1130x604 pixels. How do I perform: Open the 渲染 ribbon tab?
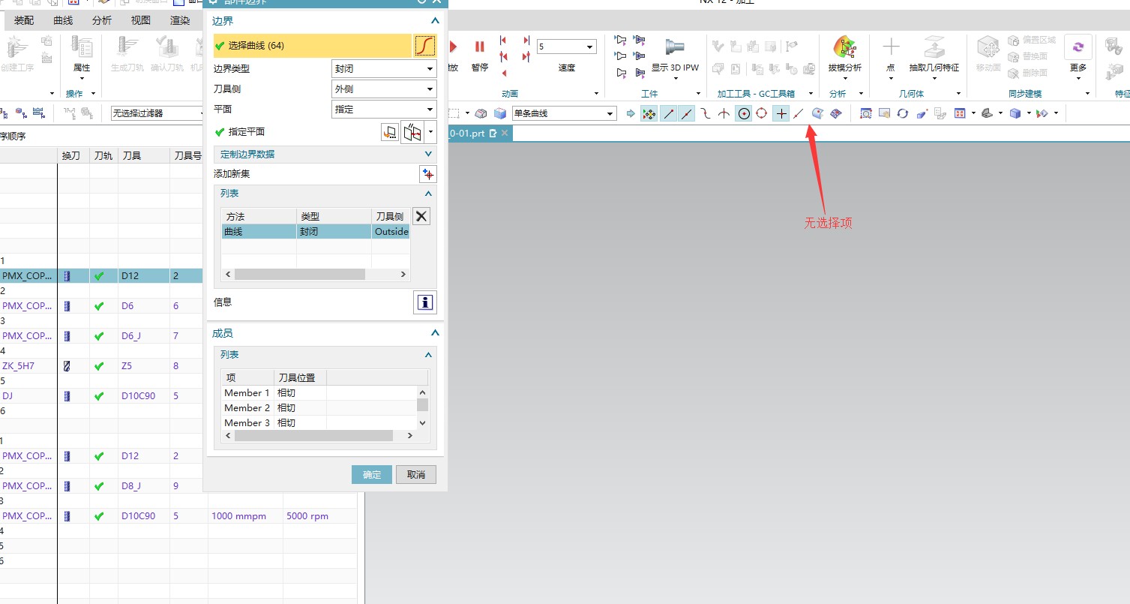[x=180, y=20]
